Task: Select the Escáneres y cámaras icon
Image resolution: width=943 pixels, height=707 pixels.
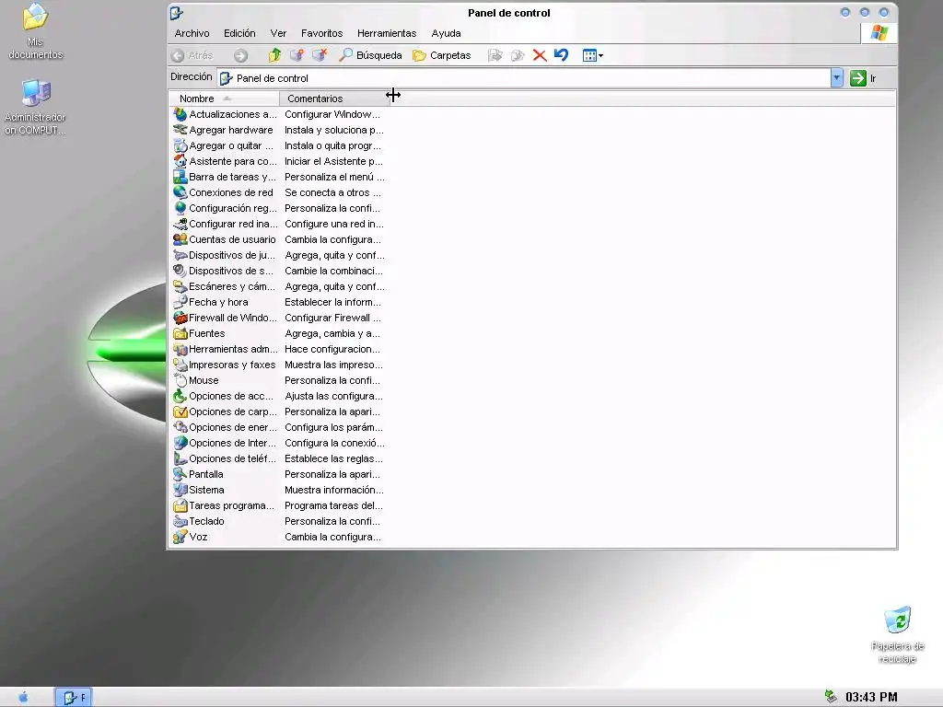Action: 180,286
